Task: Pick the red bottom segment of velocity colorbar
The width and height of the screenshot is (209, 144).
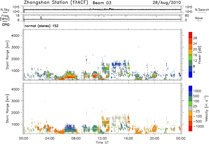Action: point(190,129)
